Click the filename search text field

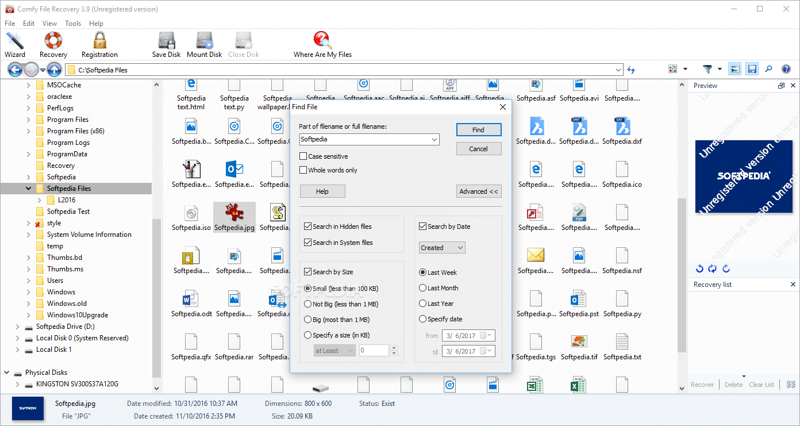coord(366,139)
